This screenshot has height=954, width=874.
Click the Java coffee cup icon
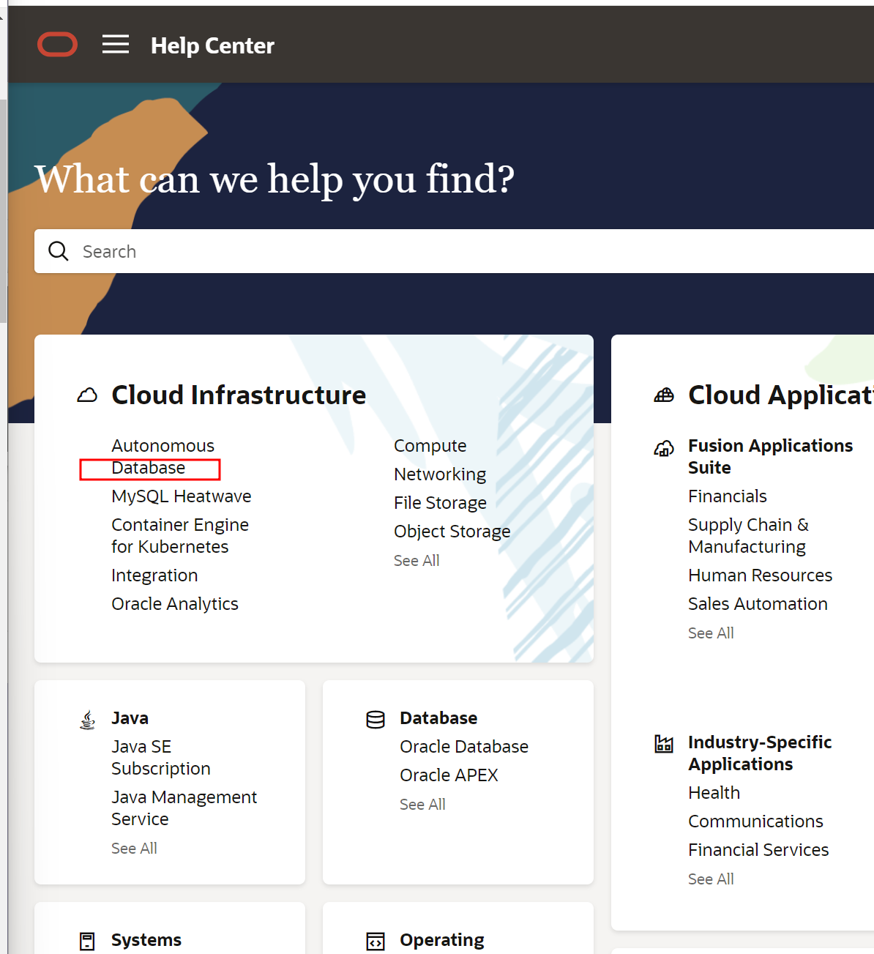click(87, 720)
